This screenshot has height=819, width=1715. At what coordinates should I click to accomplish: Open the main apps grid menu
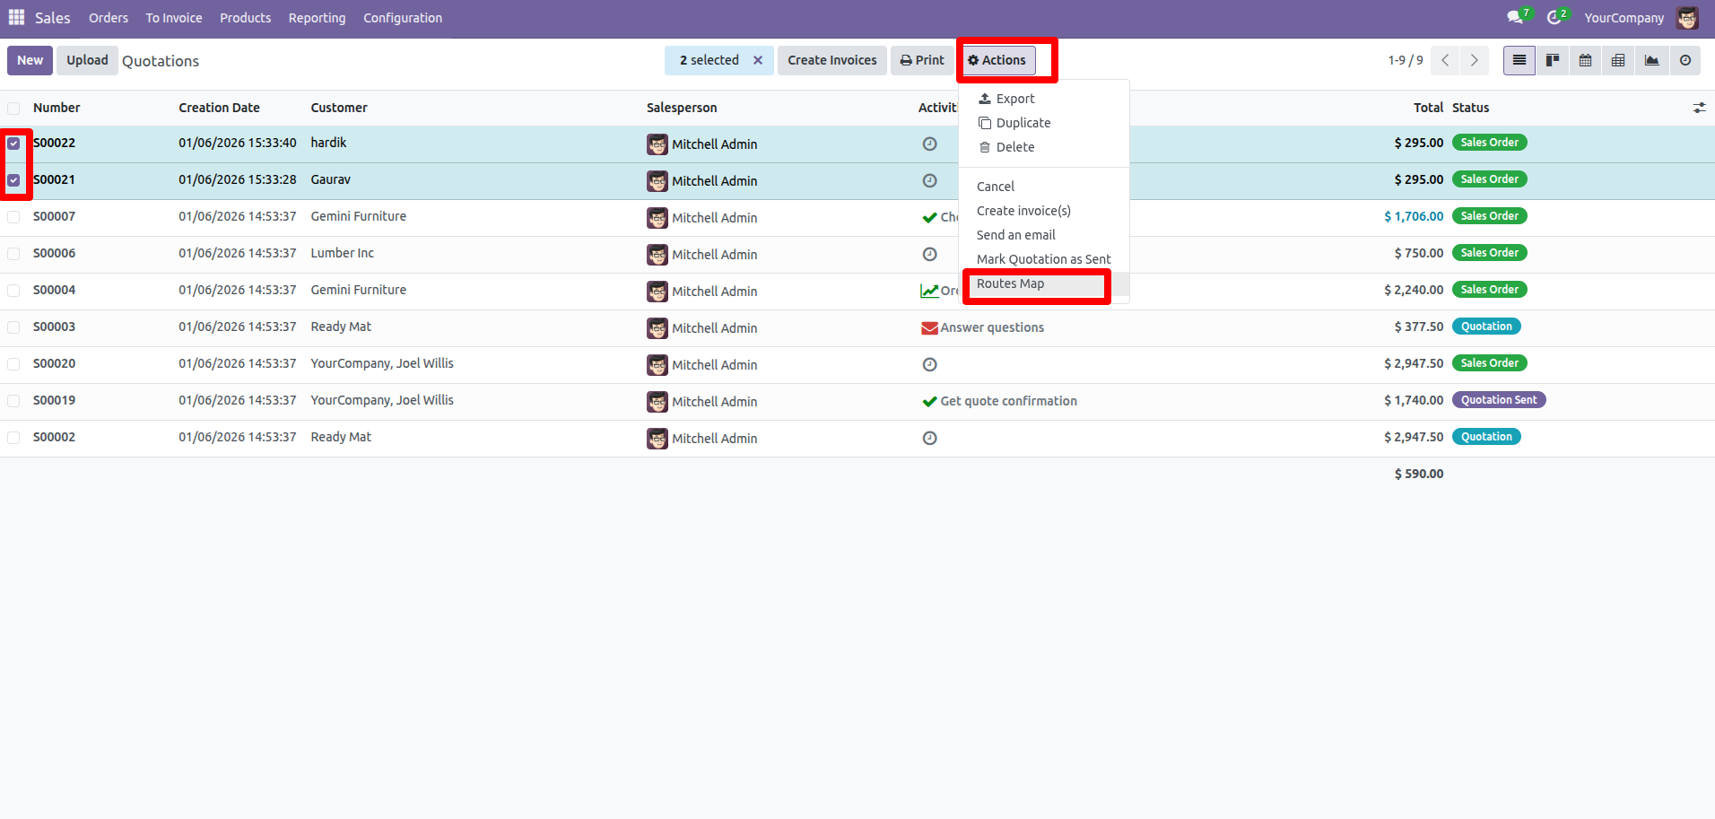pyautogui.click(x=16, y=17)
